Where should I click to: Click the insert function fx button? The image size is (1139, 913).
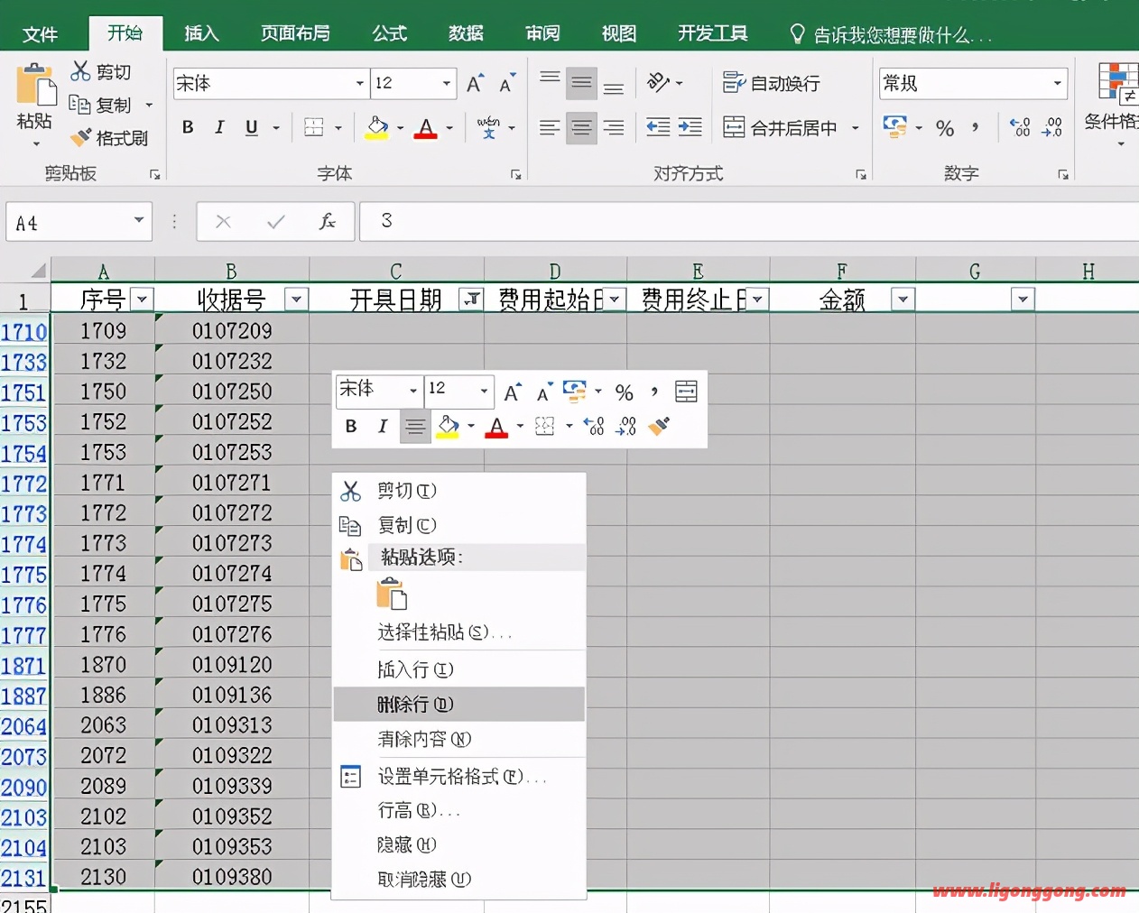pyautogui.click(x=327, y=221)
